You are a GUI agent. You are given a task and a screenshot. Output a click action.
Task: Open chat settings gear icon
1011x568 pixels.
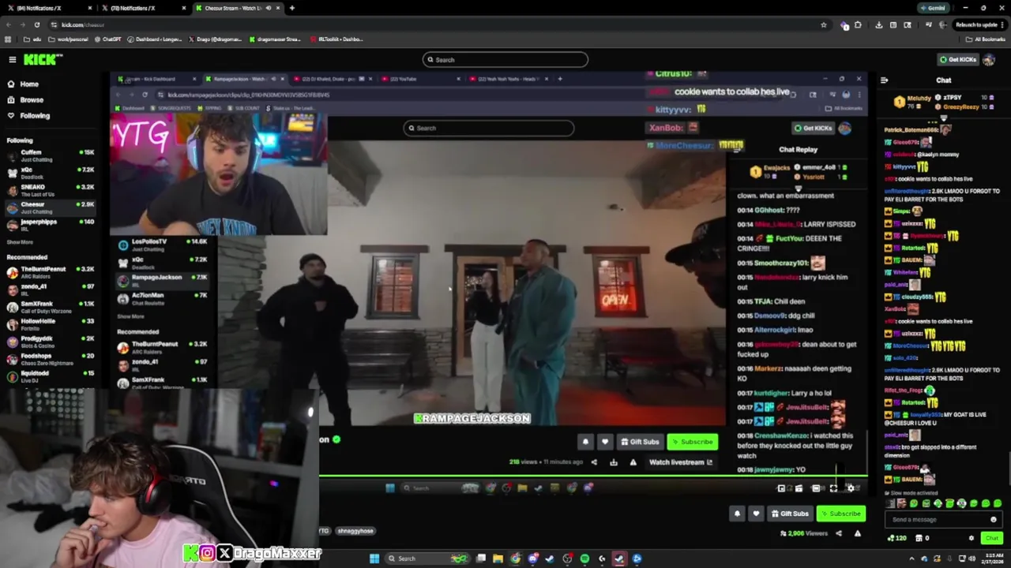click(972, 538)
